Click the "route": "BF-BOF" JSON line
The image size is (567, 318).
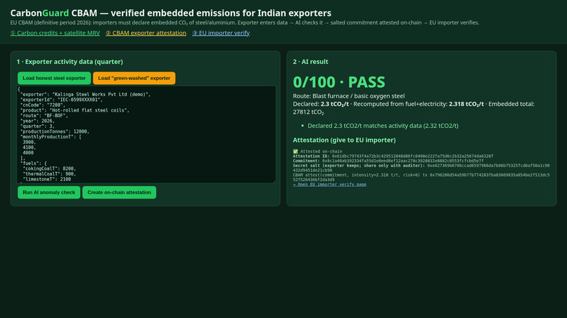(x=44, y=116)
